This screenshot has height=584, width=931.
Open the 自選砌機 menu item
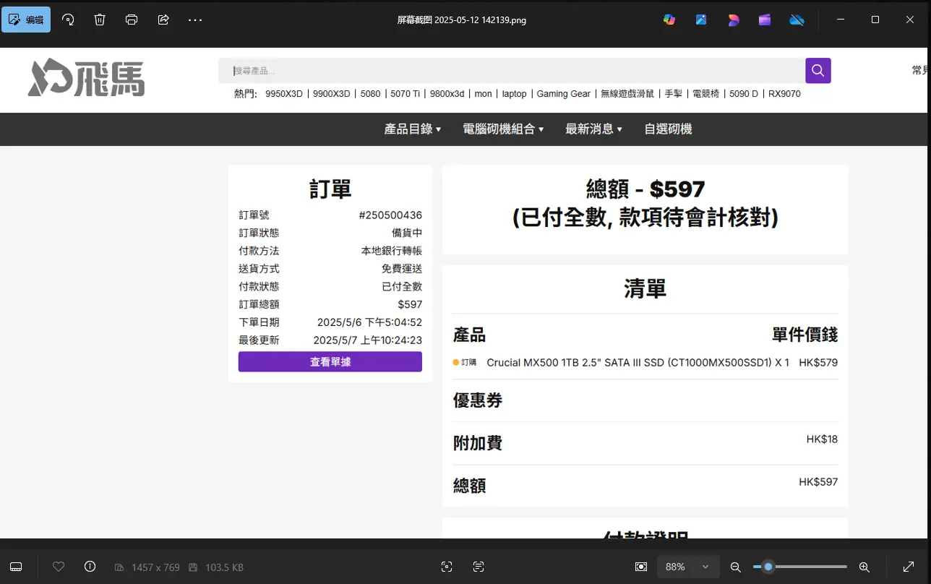[x=668, y=129]
